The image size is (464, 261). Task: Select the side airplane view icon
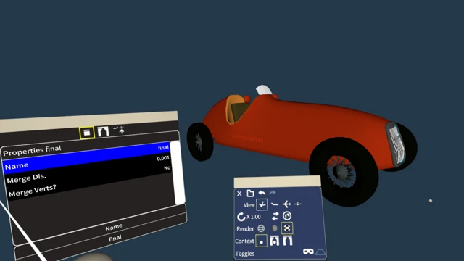pyautogui.click(x=275, y=204)
